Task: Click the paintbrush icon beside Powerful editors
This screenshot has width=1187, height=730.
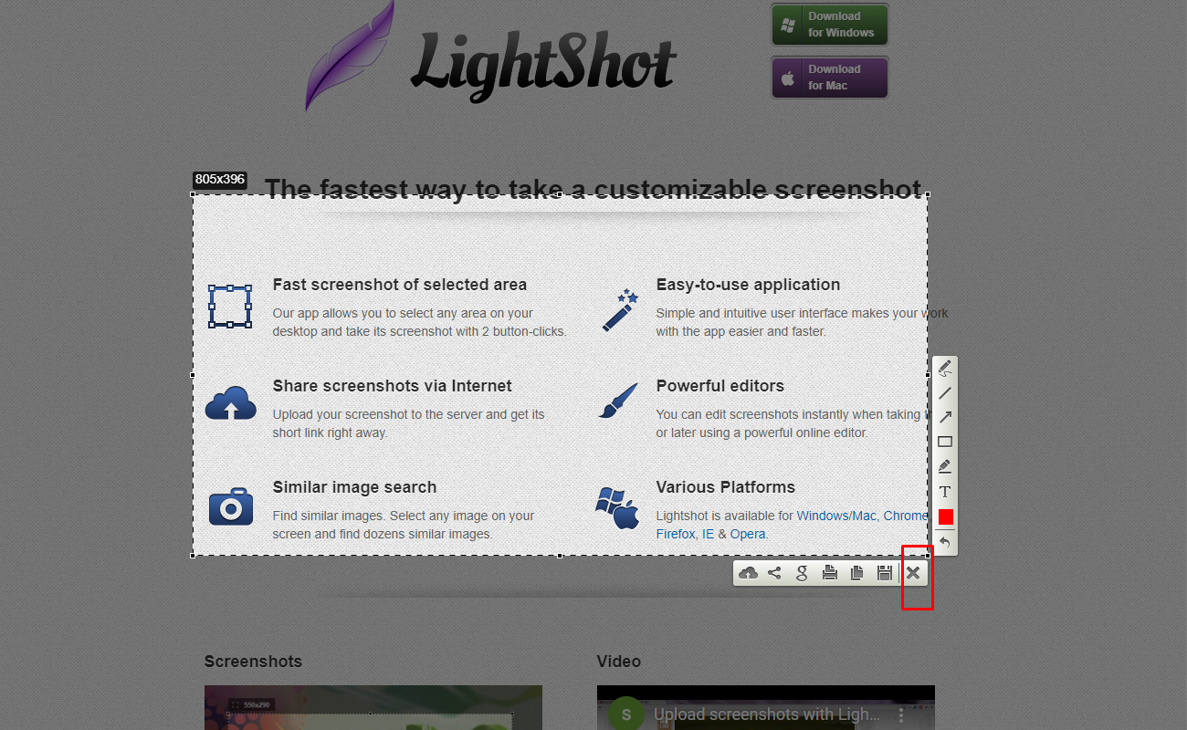Action: [x=618, y=401]
